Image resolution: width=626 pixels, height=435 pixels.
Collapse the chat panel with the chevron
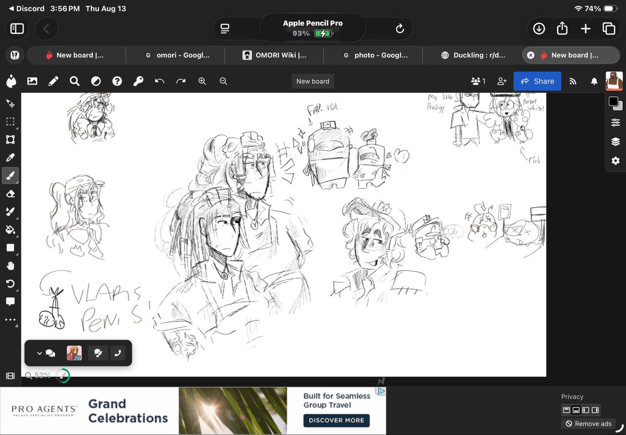click(x=39, y=353)
